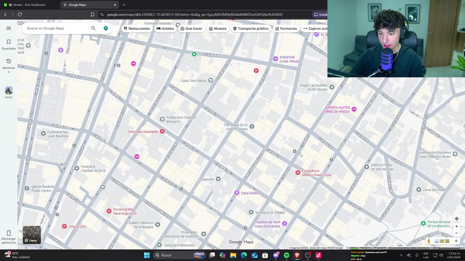The image size is (465, 261).
Task: Select the Coopevian place pin
Action: (218, 179)
